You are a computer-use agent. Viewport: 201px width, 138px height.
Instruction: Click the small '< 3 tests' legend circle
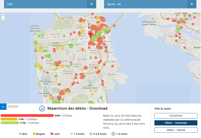[x=72, y=134]
